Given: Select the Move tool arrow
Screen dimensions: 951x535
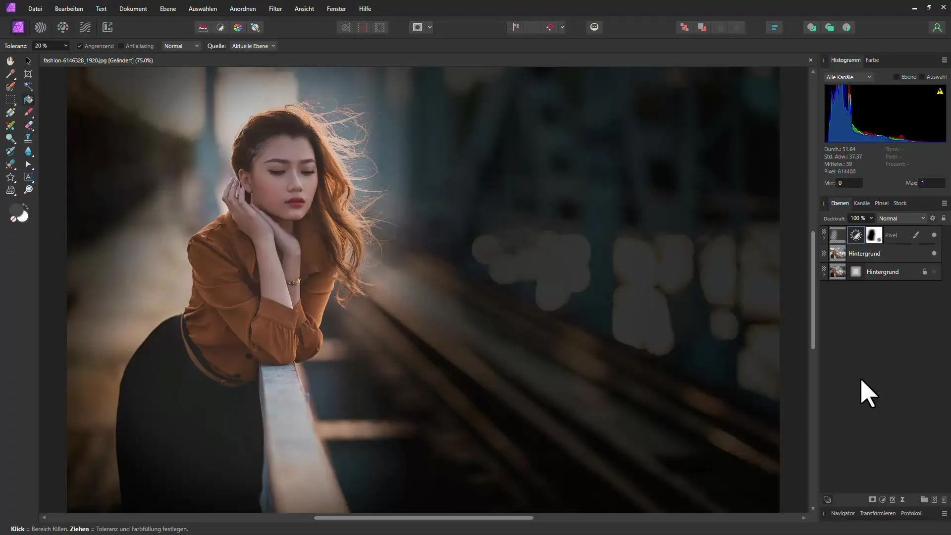Looking at the screenshot, I should 28,61.
